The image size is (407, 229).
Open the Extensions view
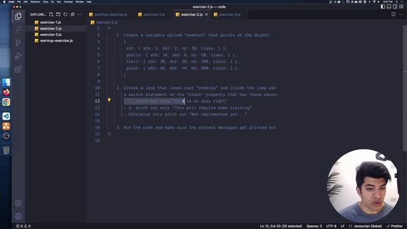coord(18,69)
